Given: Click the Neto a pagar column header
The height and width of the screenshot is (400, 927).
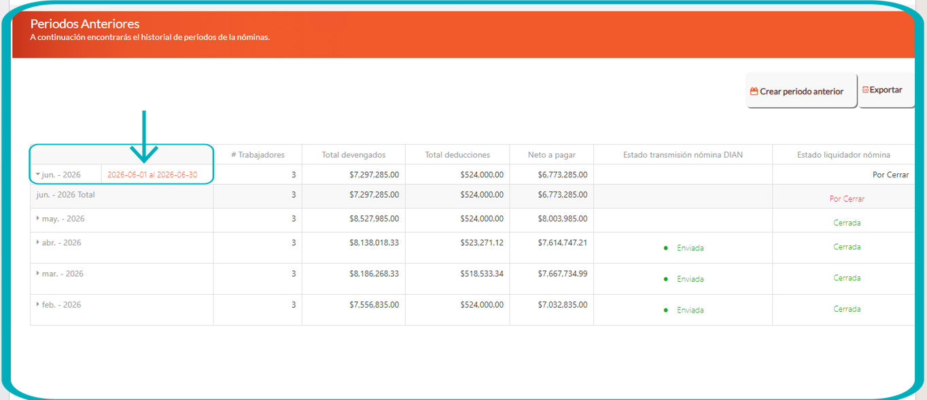Looking at the screenshot, I should 551,155.
